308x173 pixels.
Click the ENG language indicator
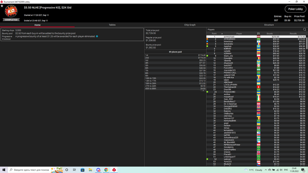point(286,170)
